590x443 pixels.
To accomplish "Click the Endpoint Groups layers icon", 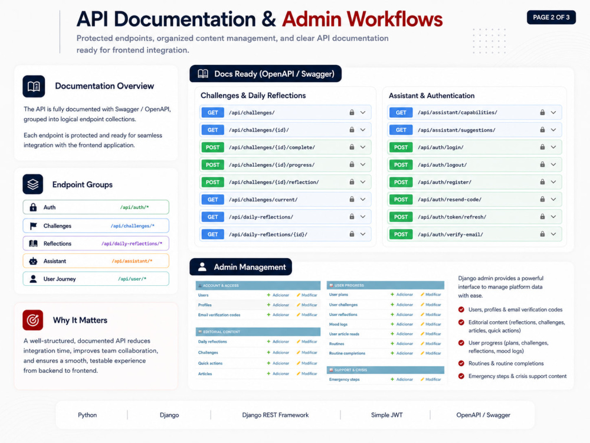I will click(x=32, y=184).
